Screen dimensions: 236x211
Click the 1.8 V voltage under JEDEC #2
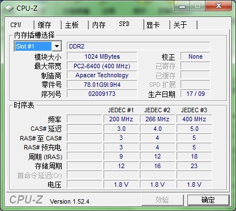click(157, 184)
